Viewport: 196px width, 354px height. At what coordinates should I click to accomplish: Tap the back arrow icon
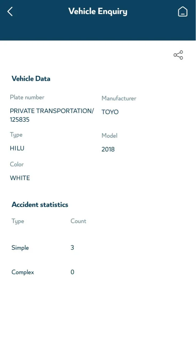[x=10, y=12]
